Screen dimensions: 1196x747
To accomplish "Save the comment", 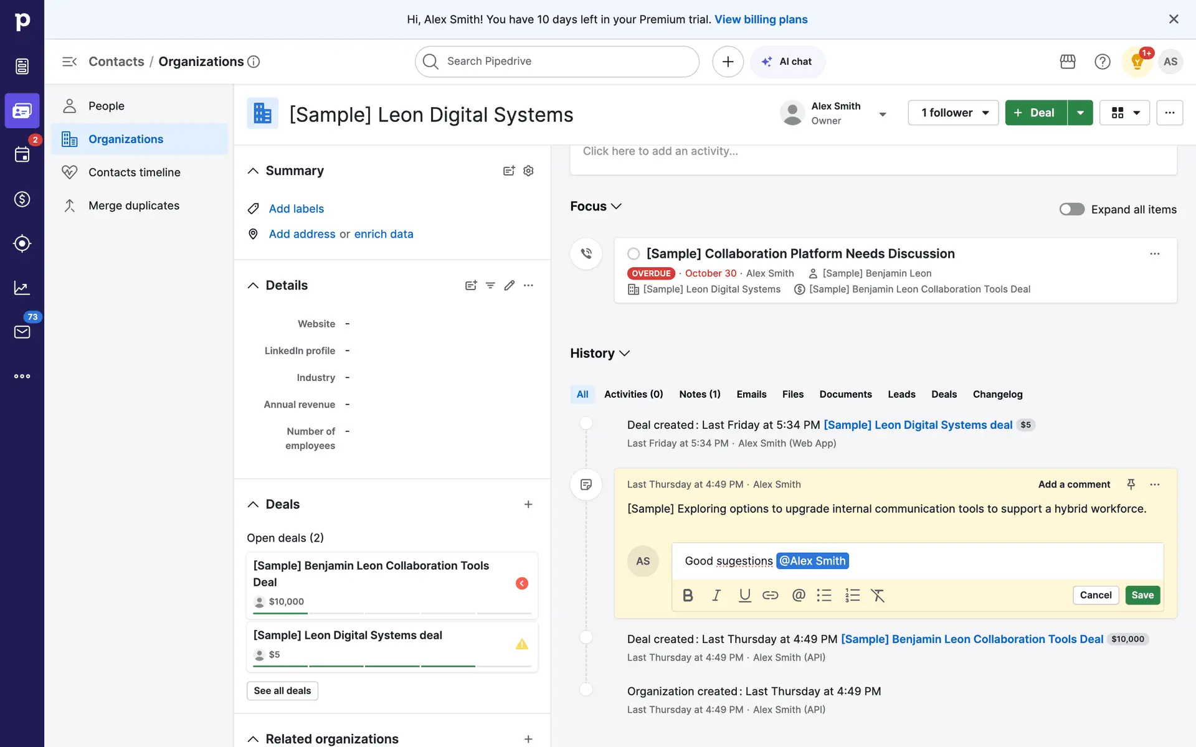I will pyautogui.click(x=1142, y=595).
